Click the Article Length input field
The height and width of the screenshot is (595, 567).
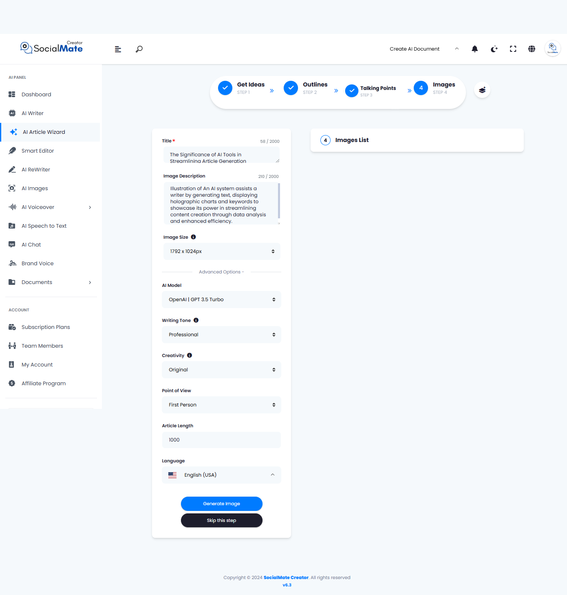pyautogui.click(x=222, y=440)
